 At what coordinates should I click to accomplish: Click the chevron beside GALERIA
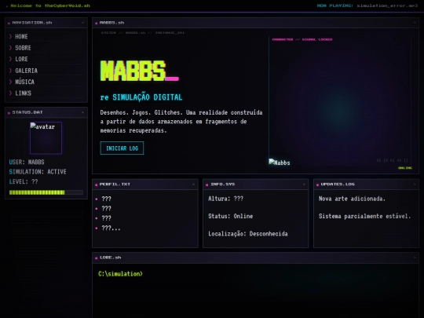pos(10,71)
